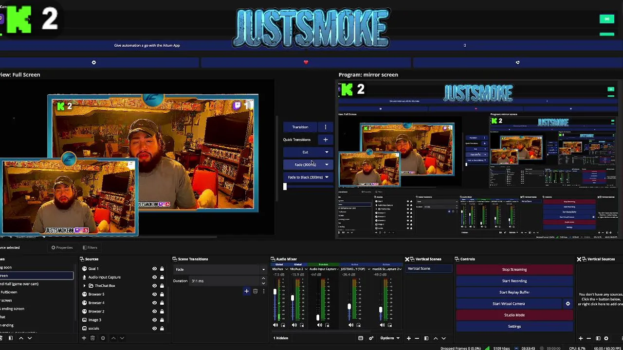Add a quick transition with plus icon

coord(326,140)
